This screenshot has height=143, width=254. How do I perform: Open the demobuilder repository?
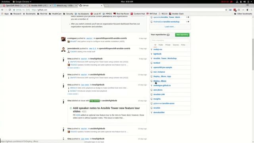point(159,112)
